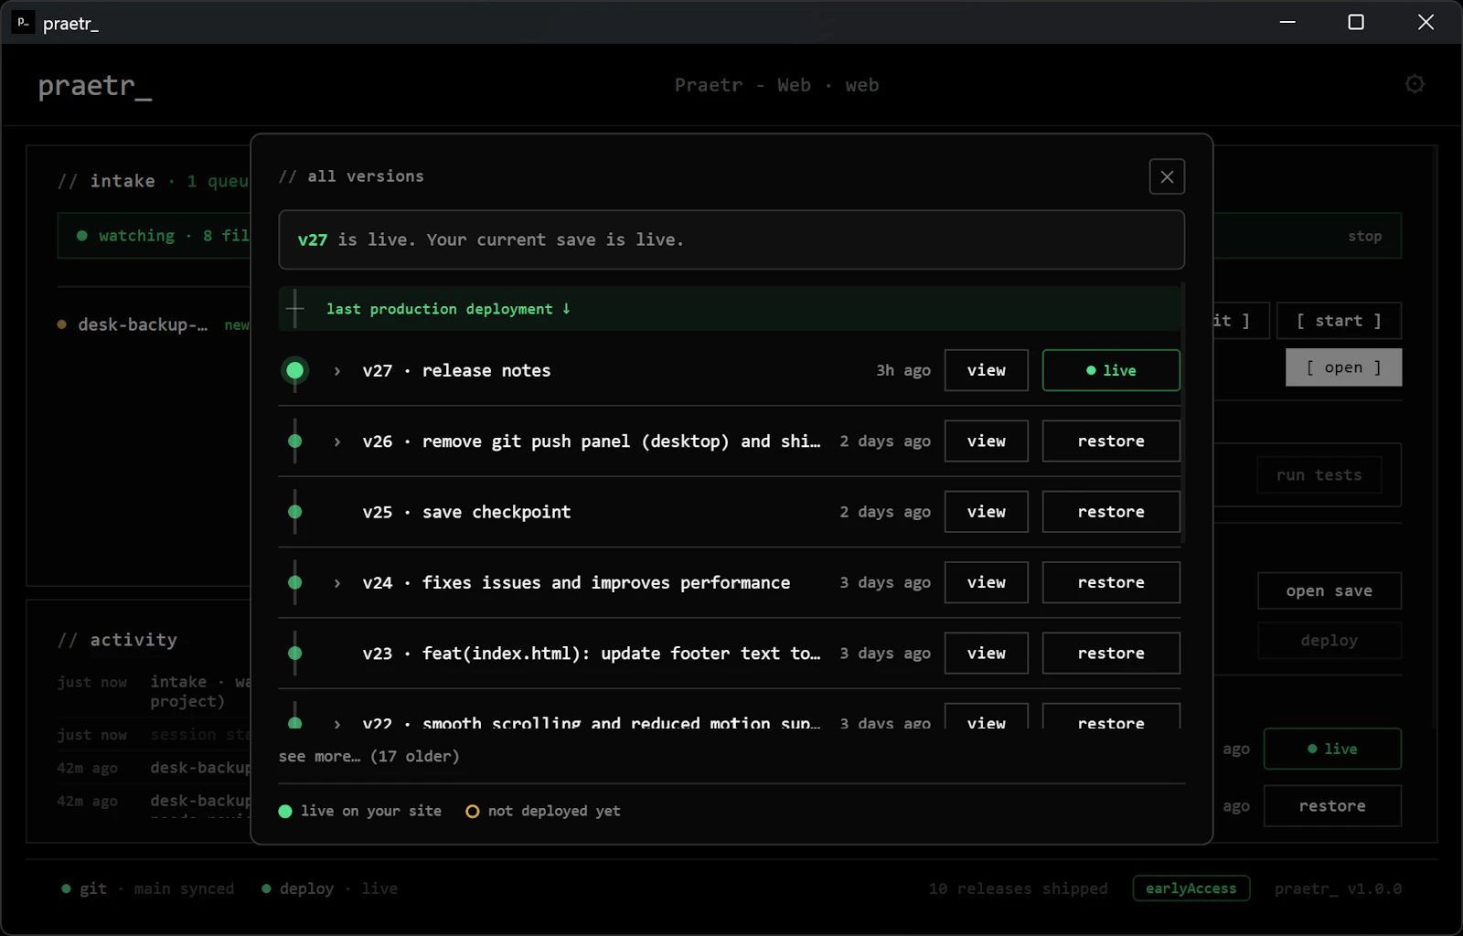Click the v26 timeline dot
Viewport: 1463px width, 936px height.
294,441
